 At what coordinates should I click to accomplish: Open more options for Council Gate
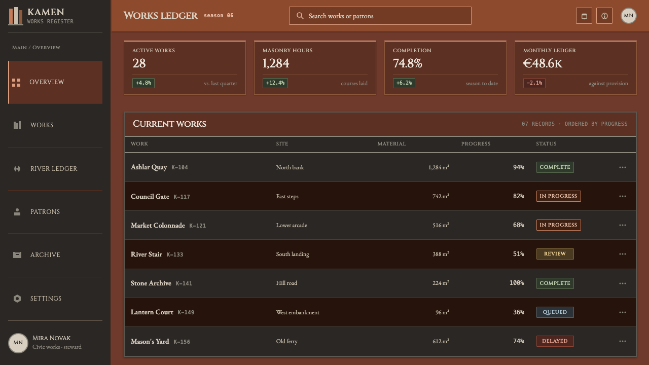pyautogui.click(x=623, y=196)
